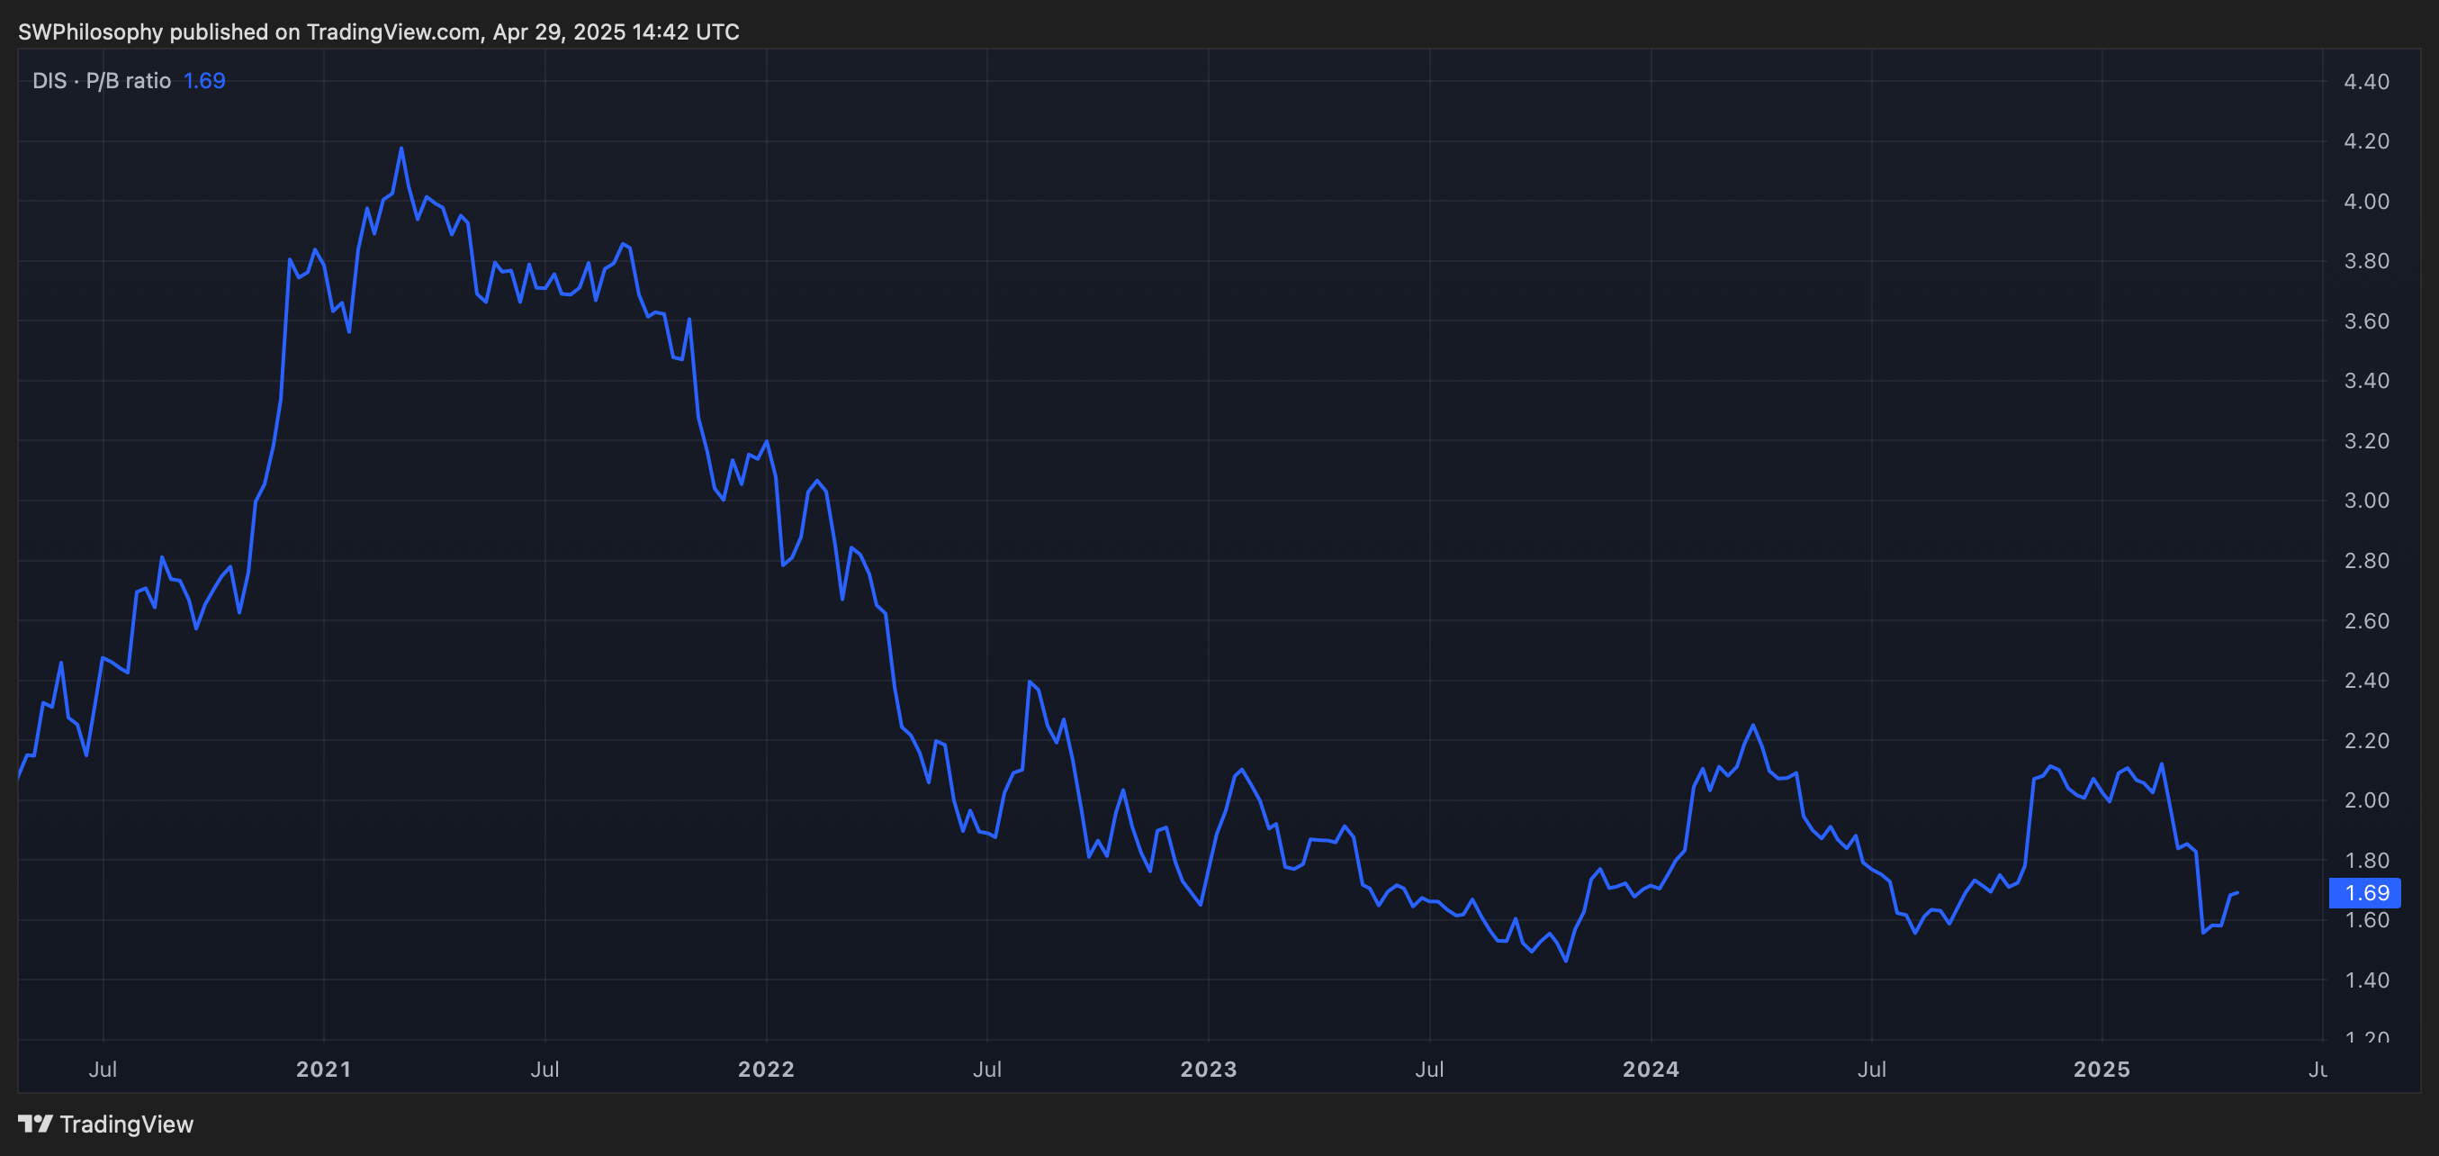Click the TradingView wordmark text at bottom left
This screenshot has width=2439, height=1156.
tap(126, 1124)
